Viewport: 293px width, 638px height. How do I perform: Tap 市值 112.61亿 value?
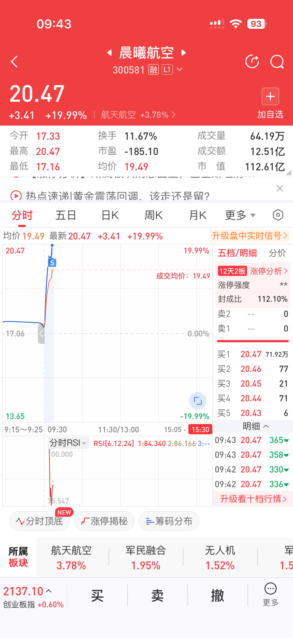pos(265,167)
